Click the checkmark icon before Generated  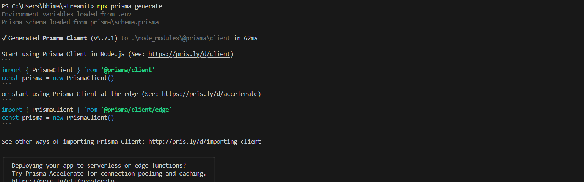pos(4,38)
